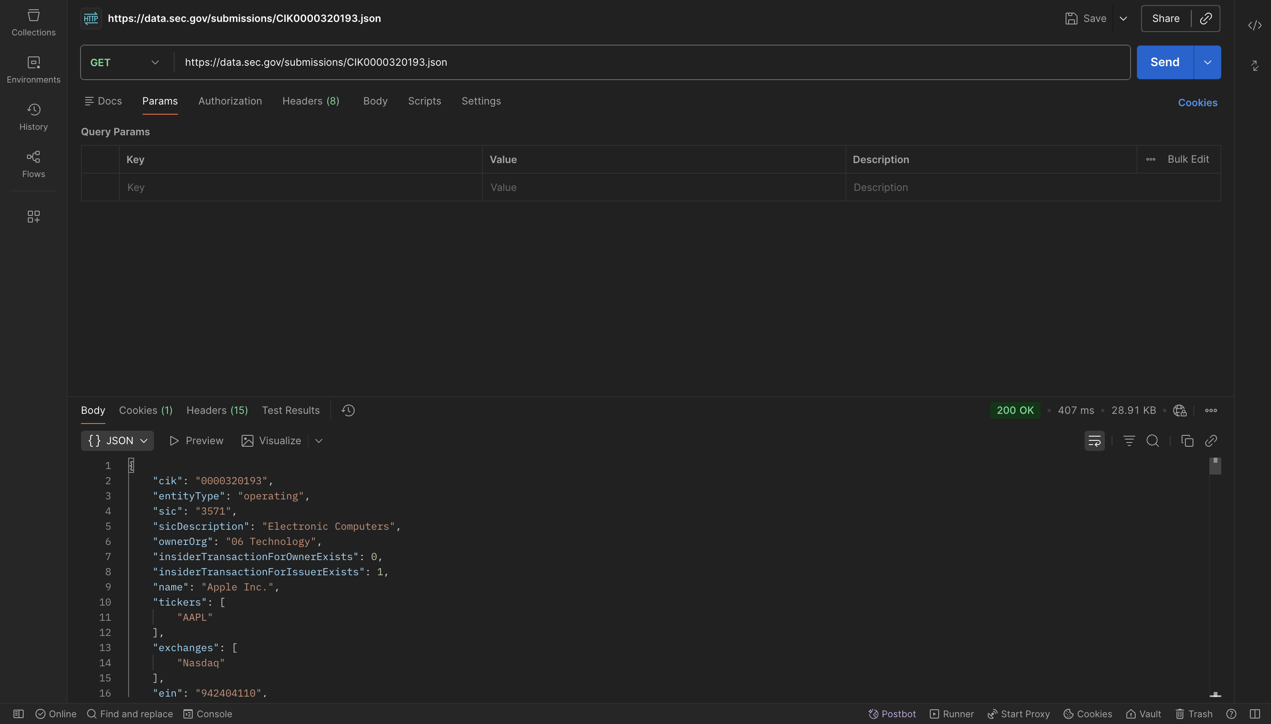
Task: Search within the response body
Action: point(1153,440)
